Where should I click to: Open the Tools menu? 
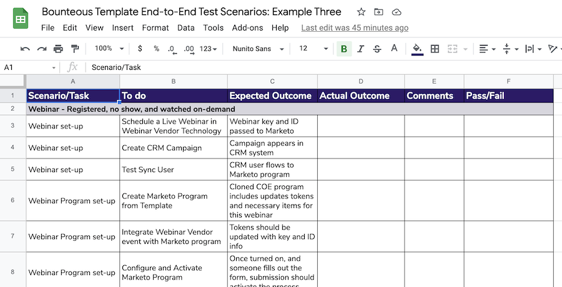click(x=214, y=28)
